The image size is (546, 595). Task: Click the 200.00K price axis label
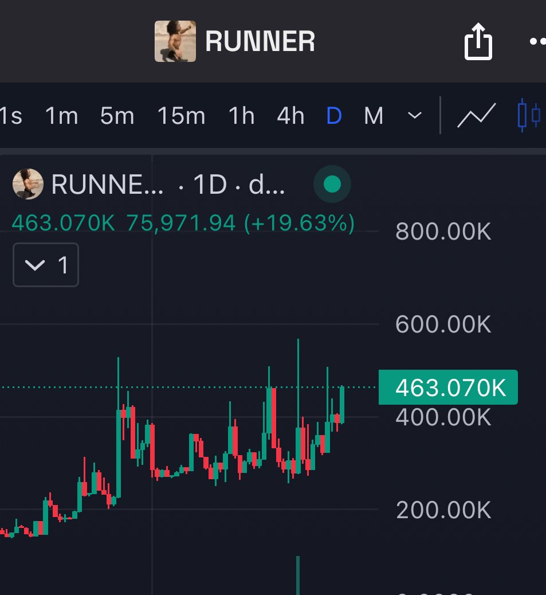tap(443, 510)
